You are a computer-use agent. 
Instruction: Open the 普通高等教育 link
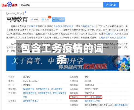(29, 89)
